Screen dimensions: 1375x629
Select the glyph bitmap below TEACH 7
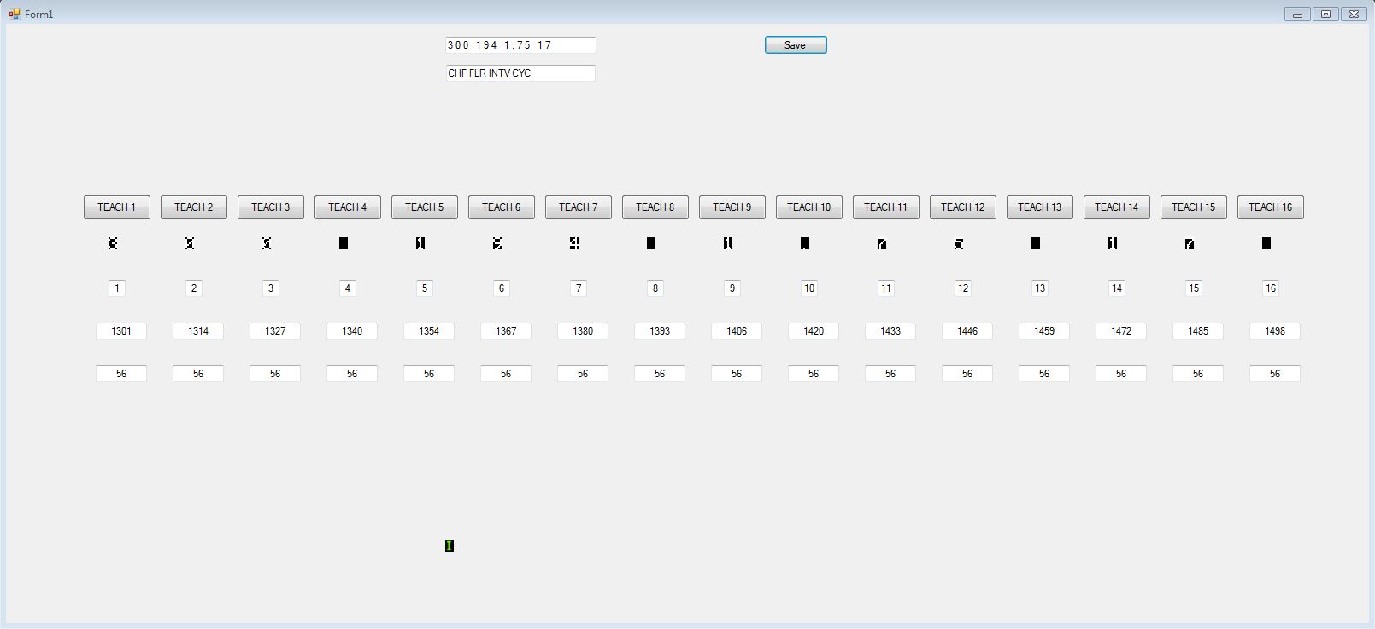click(x=574, y=243)
